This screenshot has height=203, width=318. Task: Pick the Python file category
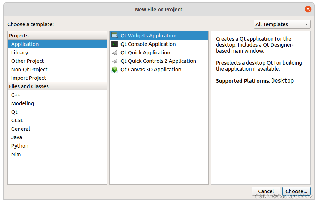pyautogui.click(x=20, y=146)
